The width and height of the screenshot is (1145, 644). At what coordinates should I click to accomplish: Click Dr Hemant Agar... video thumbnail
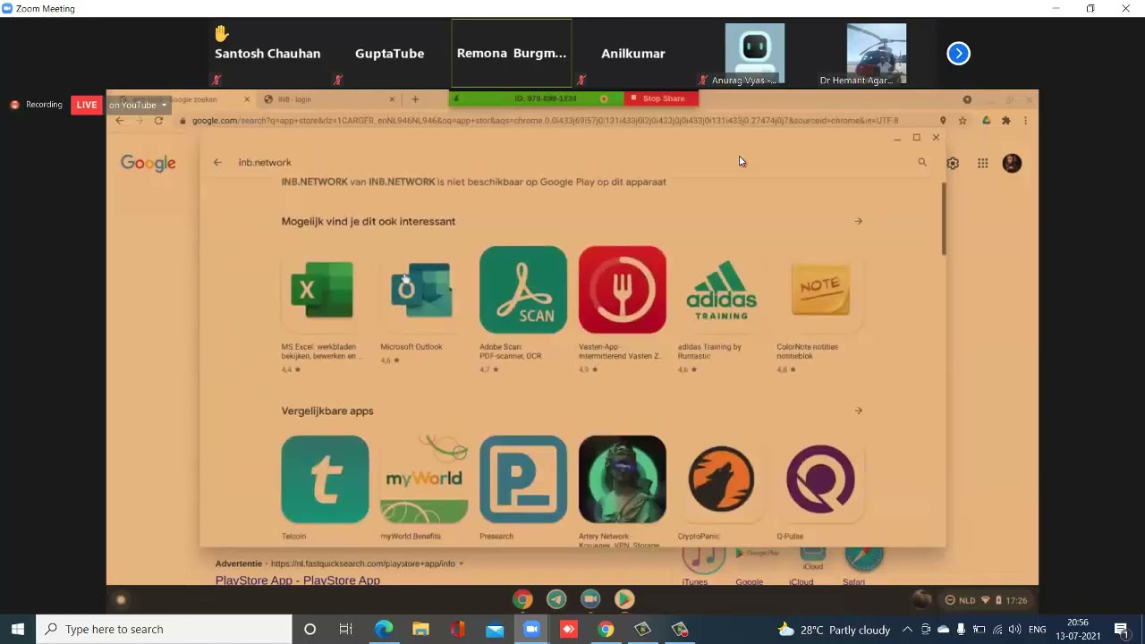(877, 54)
